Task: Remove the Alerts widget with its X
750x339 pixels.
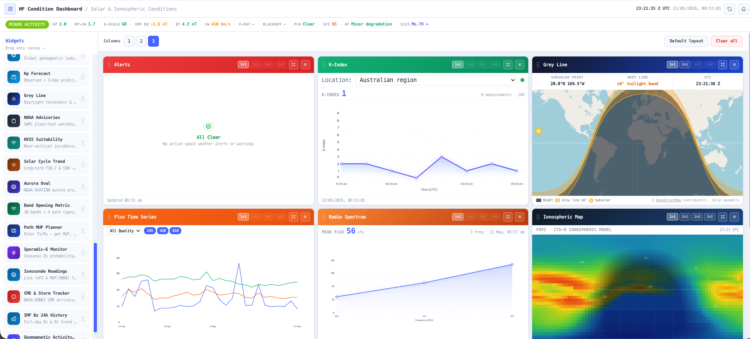Action: click(305, 65)
